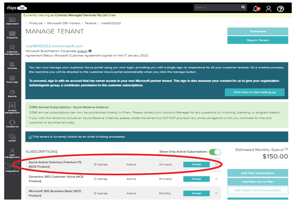Click Add Classic Azure Subscription button

(x=258, y=190)
